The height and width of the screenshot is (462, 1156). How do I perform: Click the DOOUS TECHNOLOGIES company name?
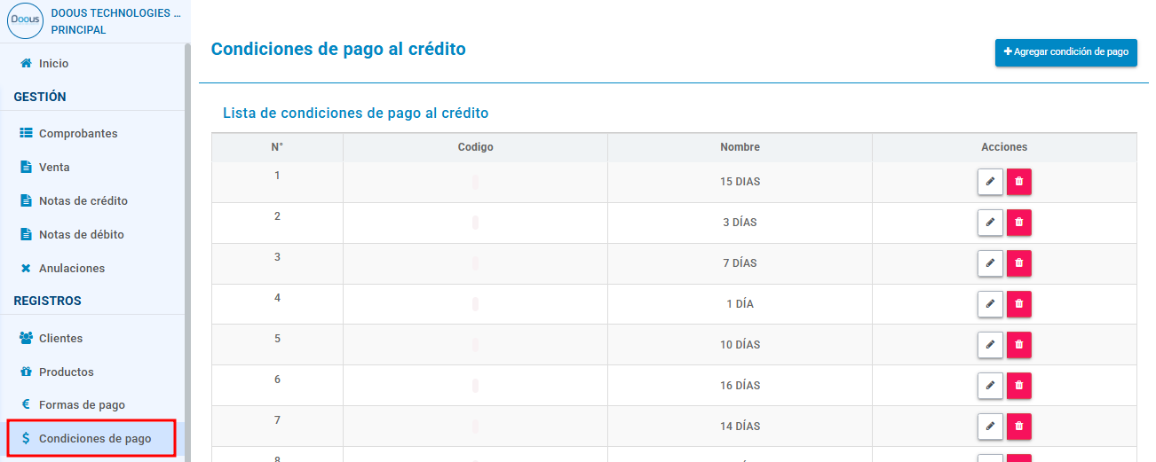(115, 13)
